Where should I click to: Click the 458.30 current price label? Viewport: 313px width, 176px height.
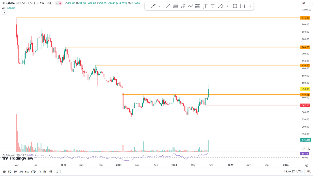coord(305,89)
